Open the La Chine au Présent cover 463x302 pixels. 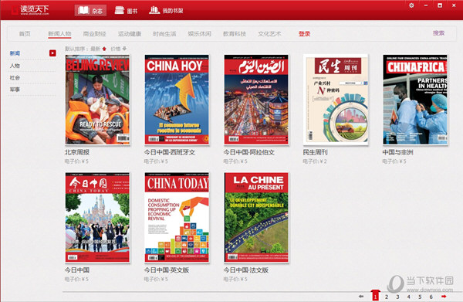pos(256,218)
